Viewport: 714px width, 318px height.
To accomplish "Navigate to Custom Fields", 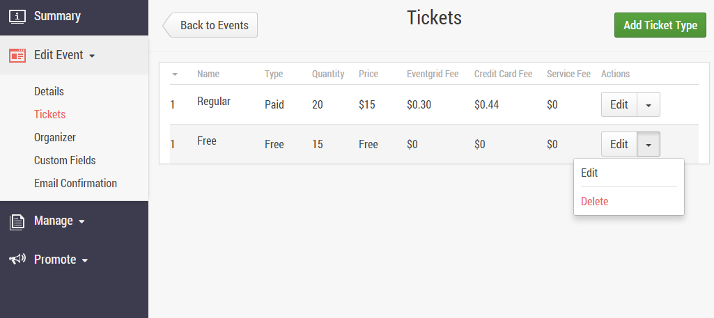I will tap(65, 161).
